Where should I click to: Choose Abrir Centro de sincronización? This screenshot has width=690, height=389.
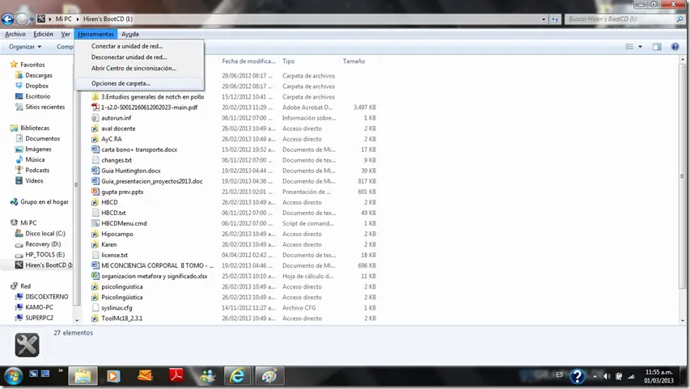click(138, 68)
